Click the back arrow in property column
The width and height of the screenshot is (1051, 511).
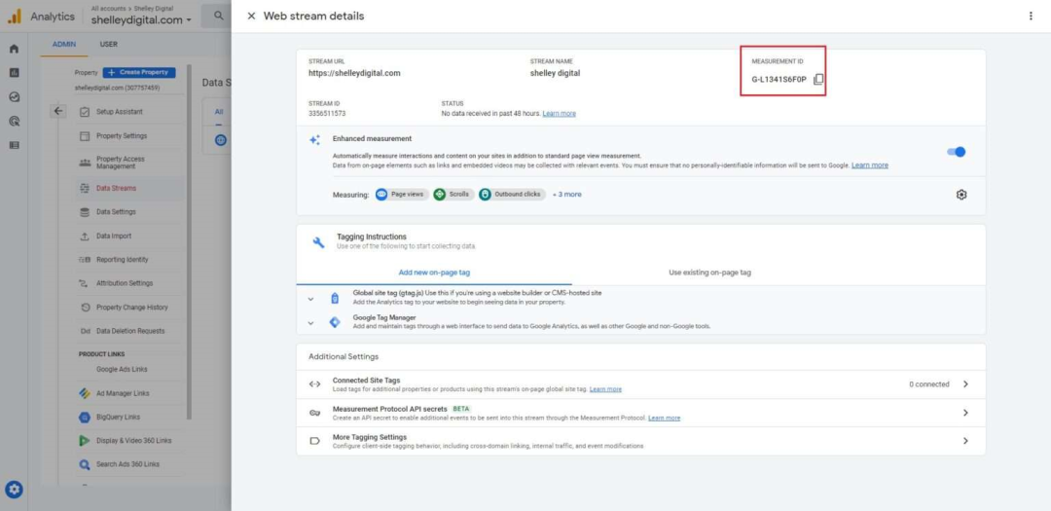click(58, 111)
